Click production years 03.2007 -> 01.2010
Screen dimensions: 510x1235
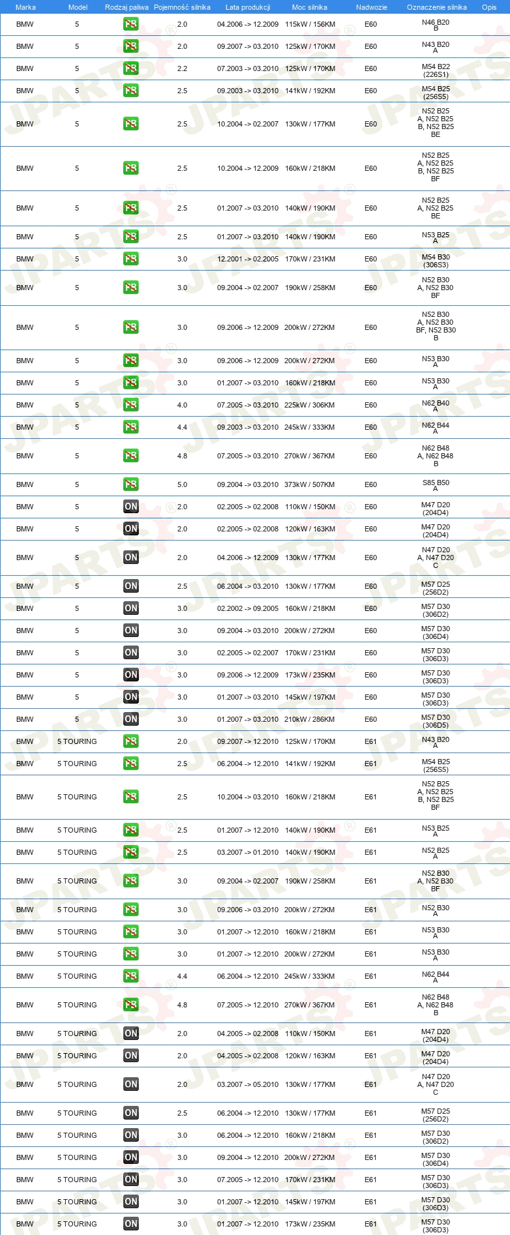click(x=248, y=852)
